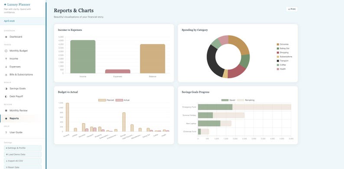Click the Summer Holiday saved progress bar

coord(205,115)
